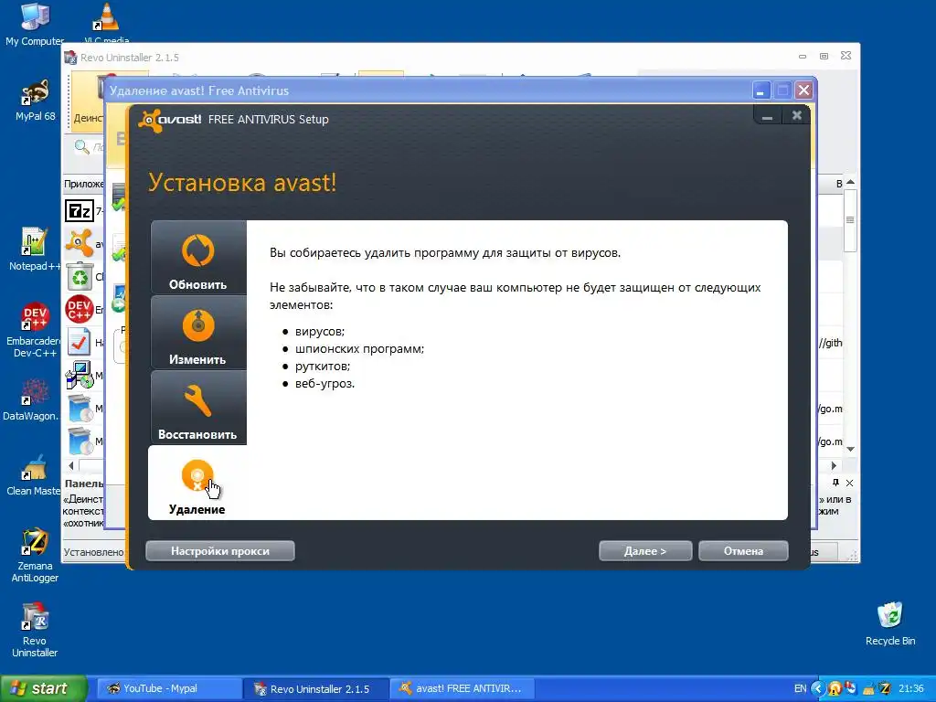The image size is (936, 702).
Task: Open the Recycle Bin on desktop
Action: click(x=890, y=624)
